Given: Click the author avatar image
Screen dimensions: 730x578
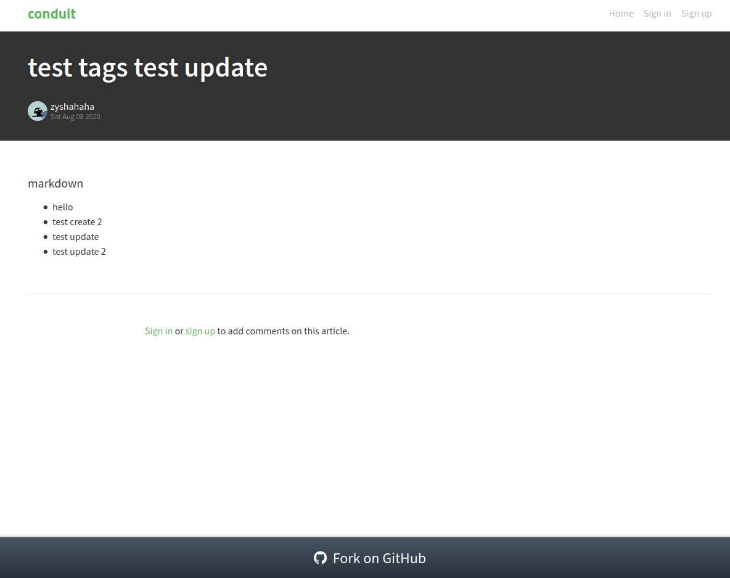Looking at the screenshot, I should pyautogui.click(x=37, y=111).
